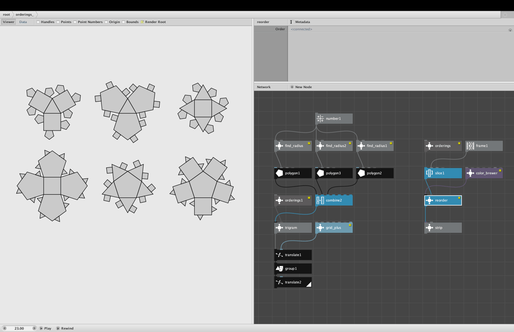Click the plus icon beside New Node
The height and width of the screenshot is (332, 514).
292,87
